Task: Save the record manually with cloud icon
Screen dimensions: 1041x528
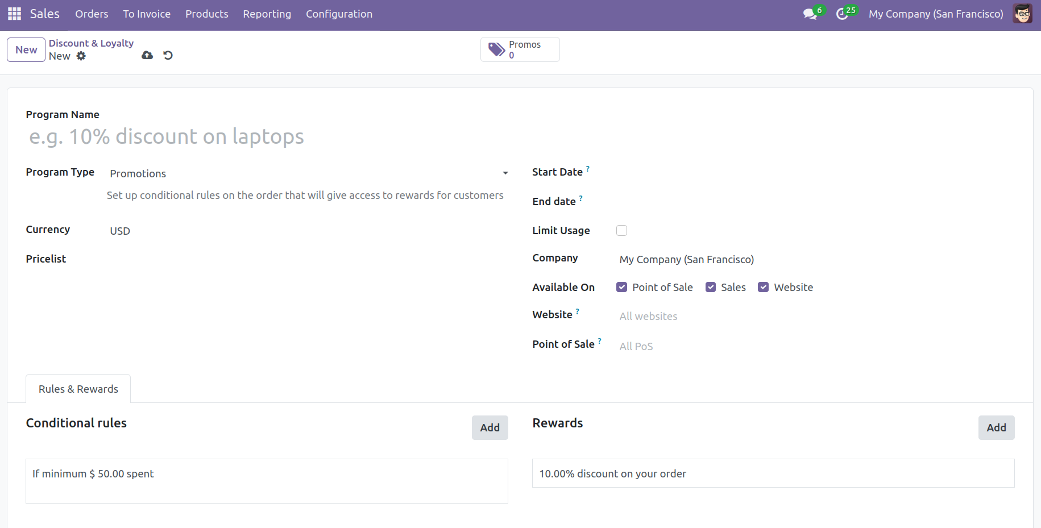Action: 147,55
